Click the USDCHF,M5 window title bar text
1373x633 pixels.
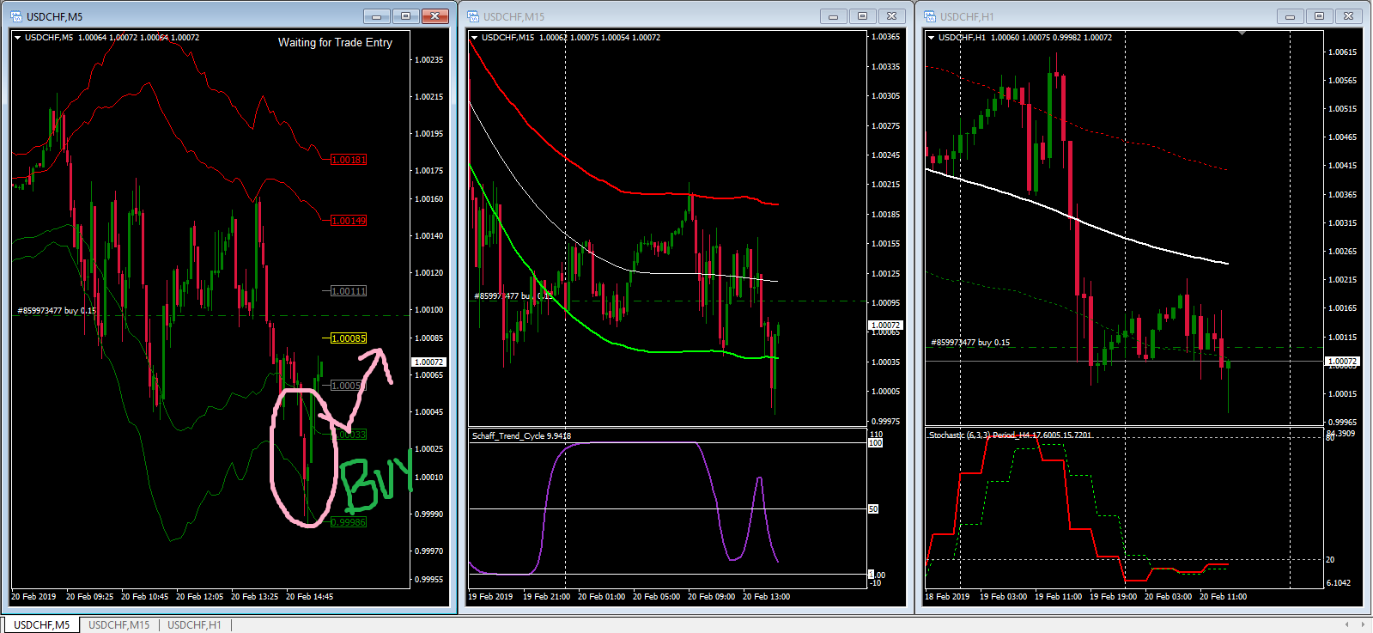tap(54, 16)
